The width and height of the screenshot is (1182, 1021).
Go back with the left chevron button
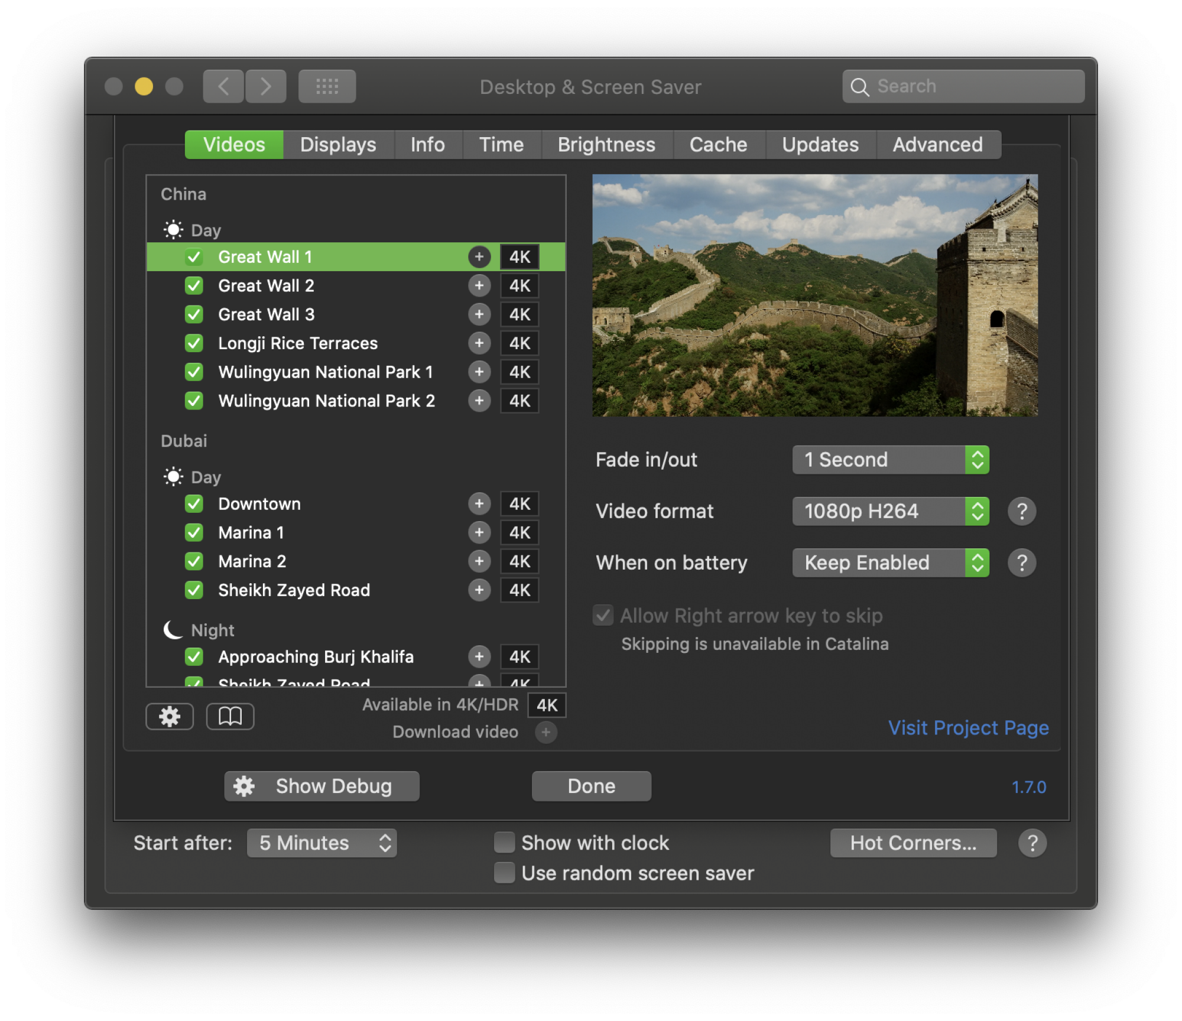[x=223, y=87]
